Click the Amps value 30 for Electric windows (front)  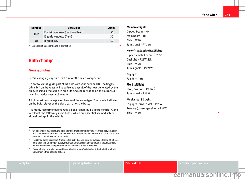click(112, 37)
